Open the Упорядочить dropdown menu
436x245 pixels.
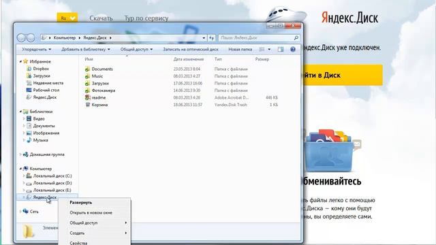pos(36,50)
